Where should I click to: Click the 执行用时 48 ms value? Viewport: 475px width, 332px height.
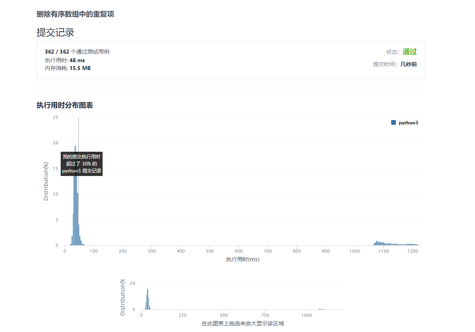(77, 60)
